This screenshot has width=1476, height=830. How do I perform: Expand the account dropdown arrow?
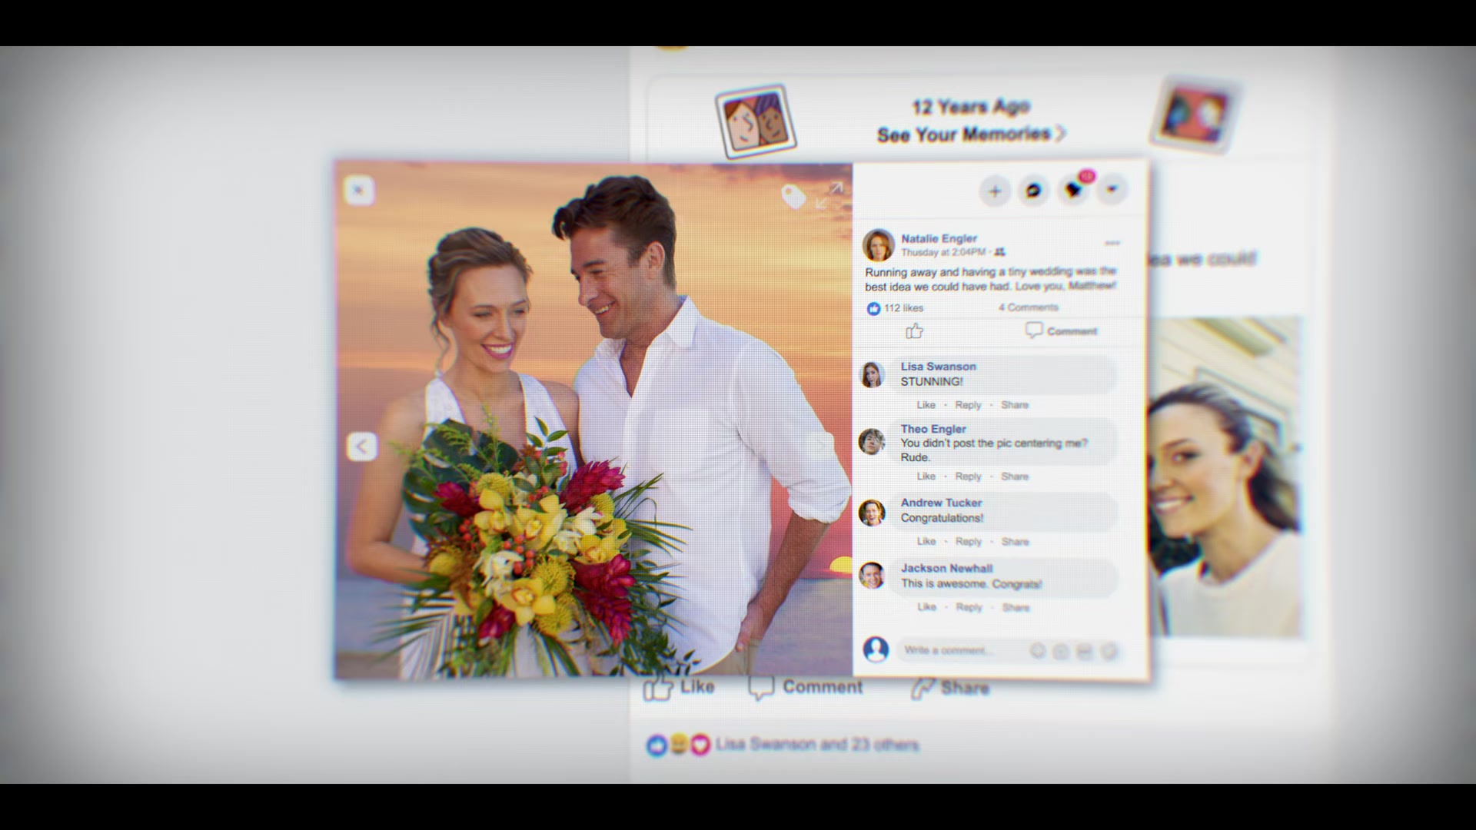[1112, 190]
